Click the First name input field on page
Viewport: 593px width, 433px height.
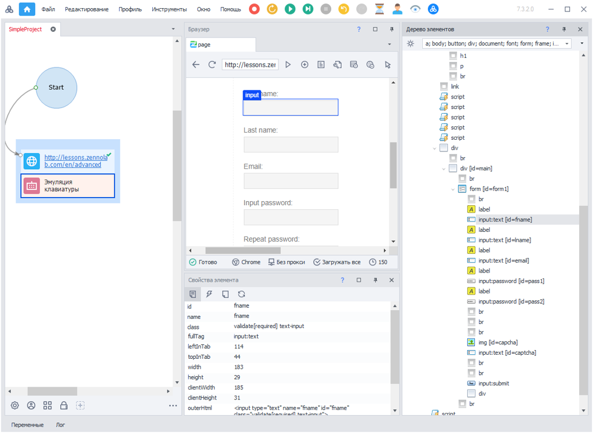coord(290,108)
